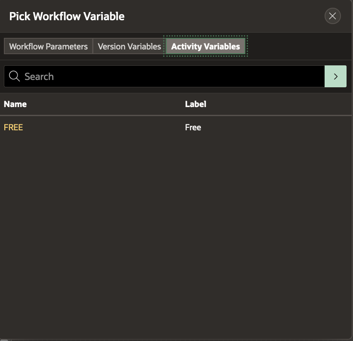The height and width of the screenshot is (341, 353).
Task: Show version variables list
Action: 129,46
